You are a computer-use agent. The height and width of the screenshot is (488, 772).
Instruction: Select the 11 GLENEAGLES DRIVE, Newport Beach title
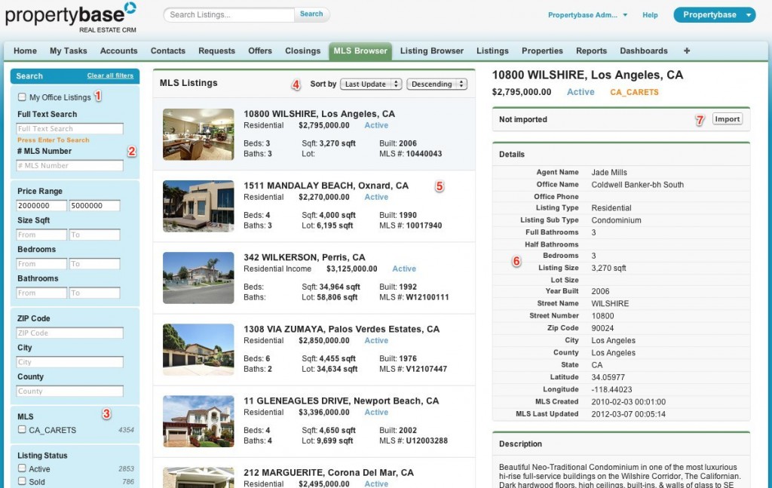click(x=341, y=401)
